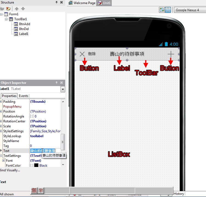The image size is (206, 197).
Task: Click the Bind Visually link
Action: pos(10,170)
